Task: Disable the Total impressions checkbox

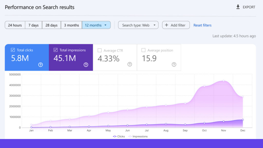Action: [x=55, y=50]
